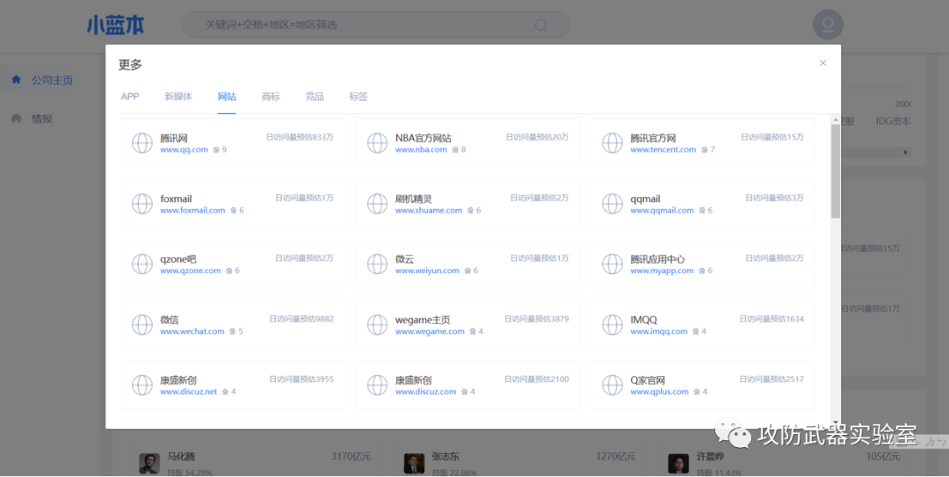949x477 pixels.
Task: Click the globe icon for qqmail
Action: (x=612, y=204)
